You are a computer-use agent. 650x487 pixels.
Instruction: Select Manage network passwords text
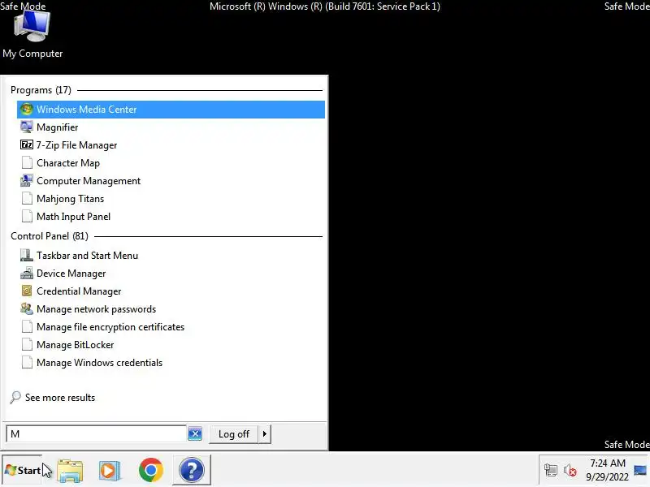[x=96, y=309]
